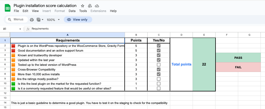Click orange marker beside Known trustworthy developer
The width and height of the screenshot is (265, 109).
(13, 55)
